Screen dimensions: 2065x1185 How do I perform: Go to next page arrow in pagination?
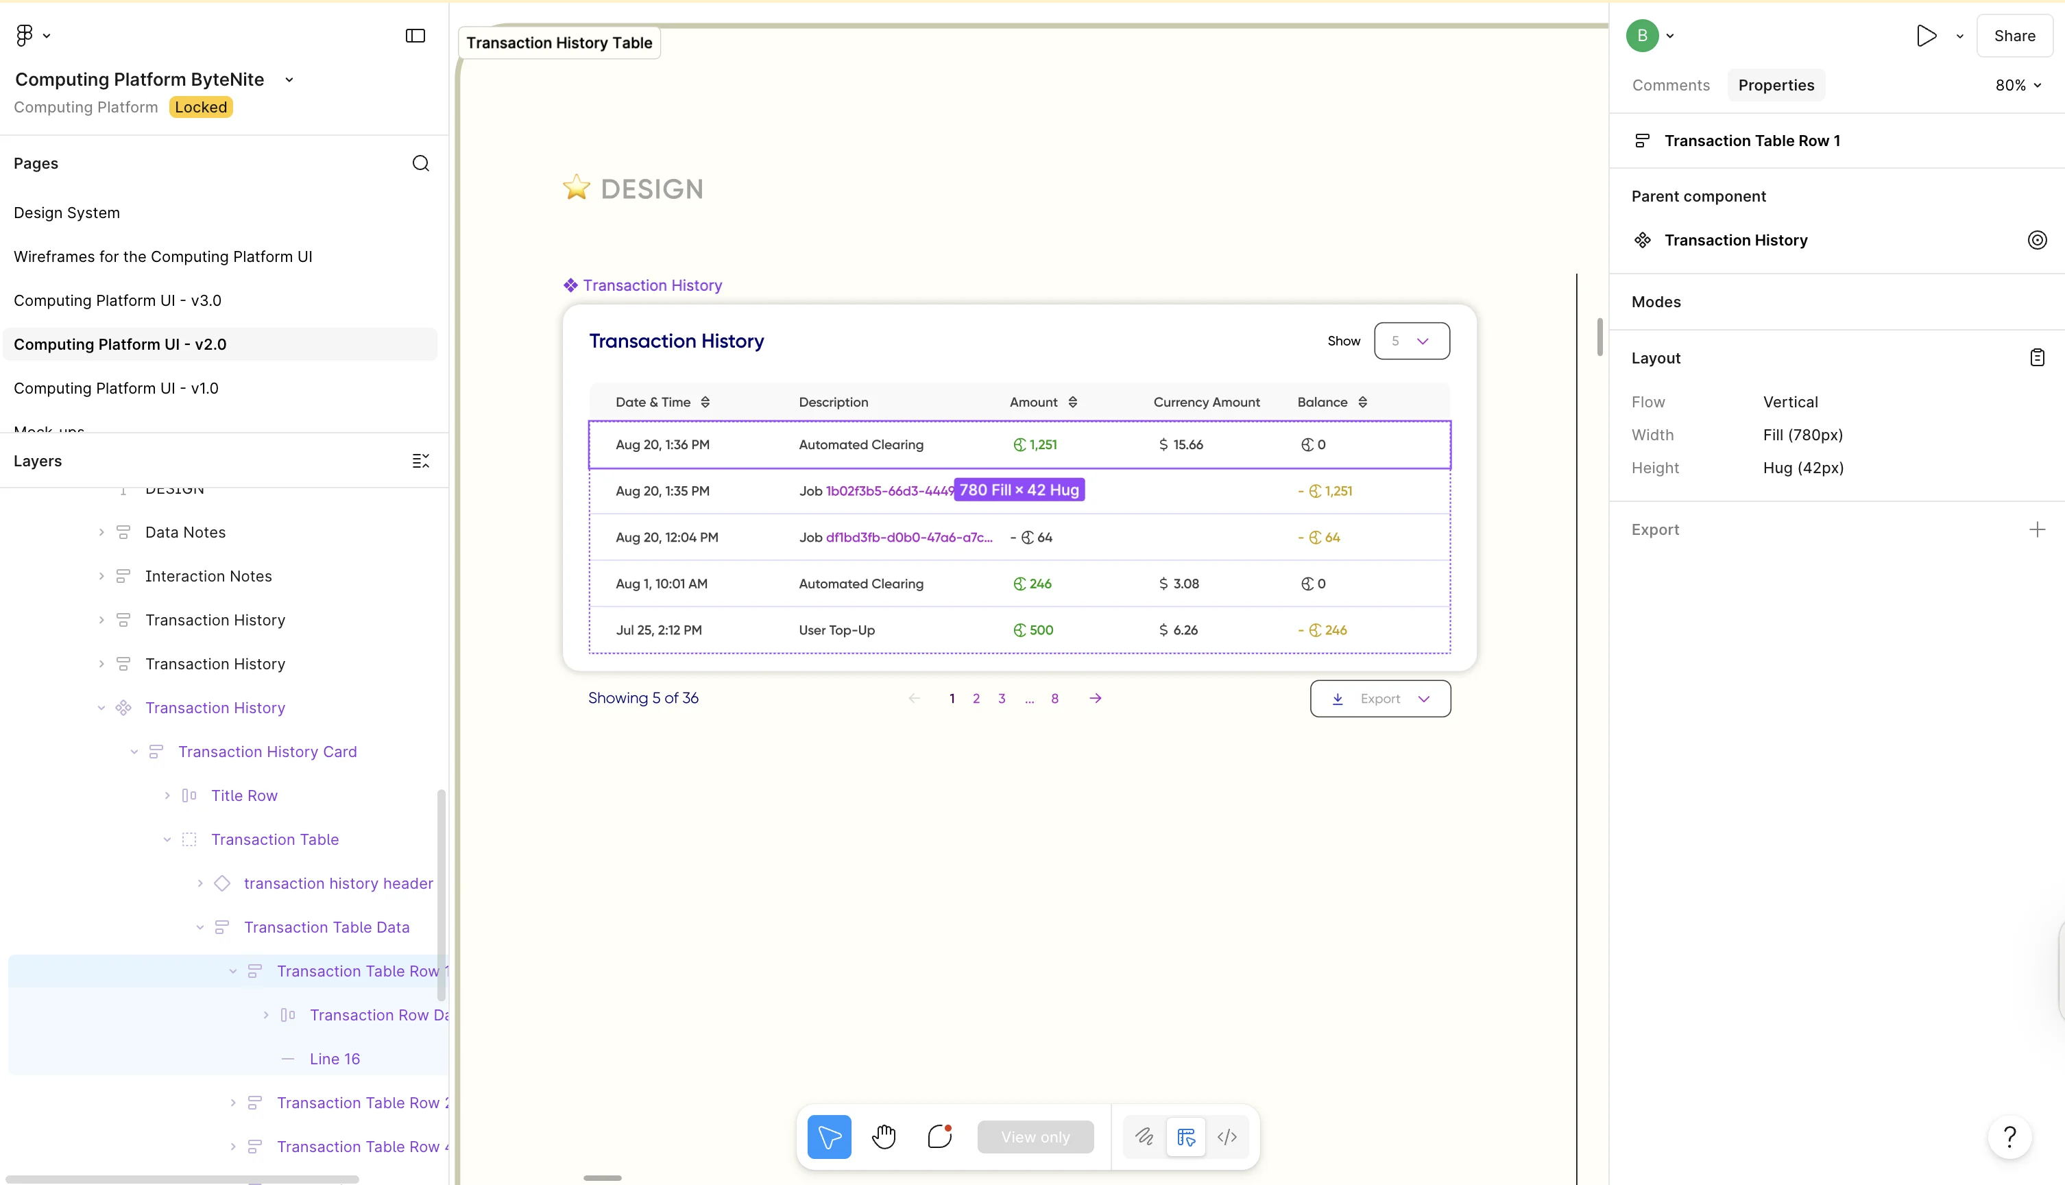pyautogui.click(x=1095, y=698)
